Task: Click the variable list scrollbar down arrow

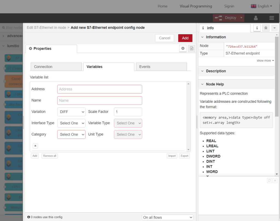Action: tap(188, 149)
